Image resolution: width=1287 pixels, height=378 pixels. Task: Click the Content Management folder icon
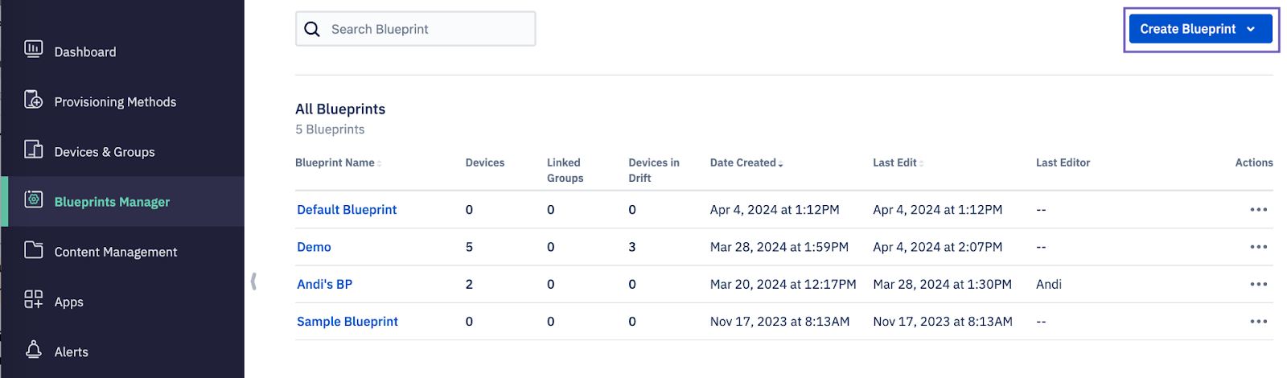coord(33,250)
